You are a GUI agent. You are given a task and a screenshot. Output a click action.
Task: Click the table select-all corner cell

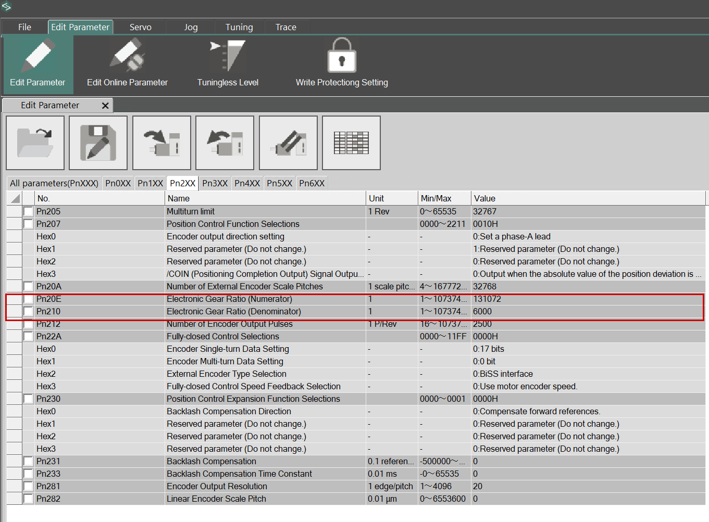point(15,198)
